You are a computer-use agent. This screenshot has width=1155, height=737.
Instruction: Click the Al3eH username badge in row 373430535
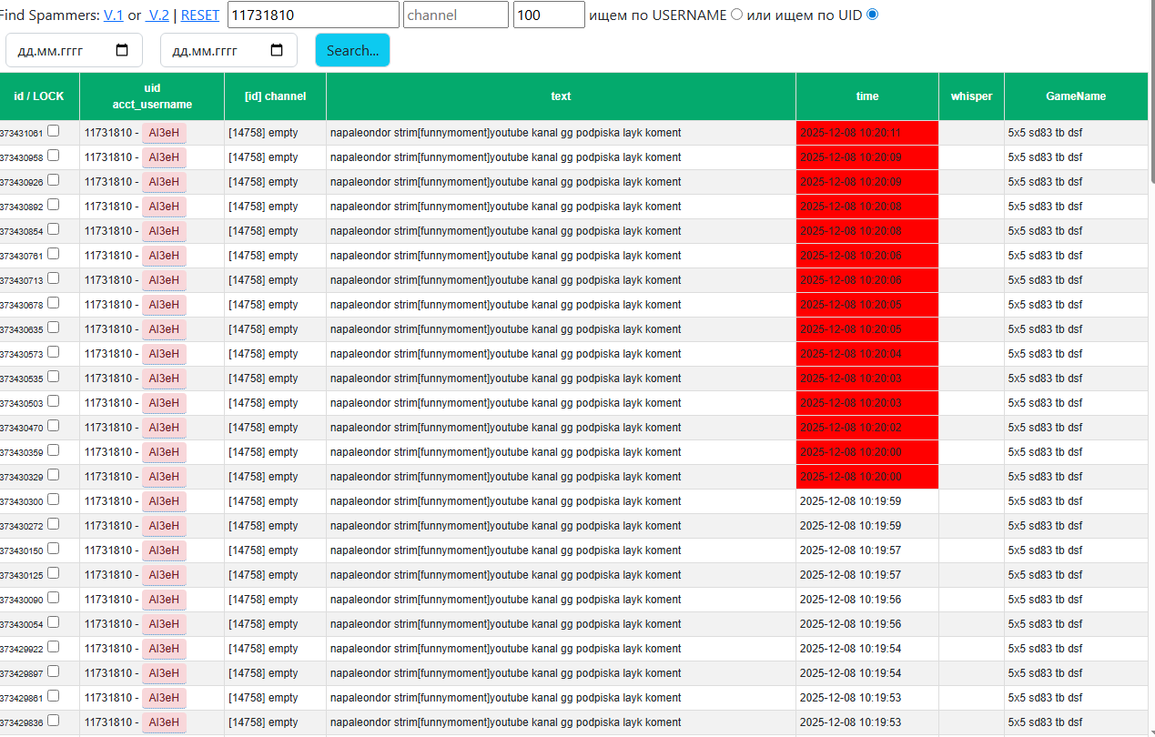(164, 379)
